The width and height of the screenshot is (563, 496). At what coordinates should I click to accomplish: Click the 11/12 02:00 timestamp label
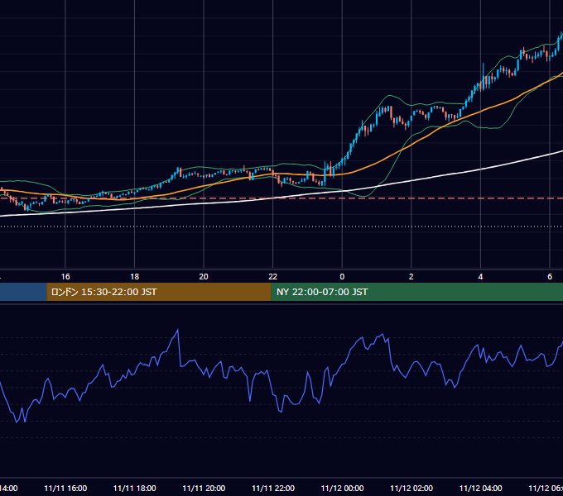411,488
